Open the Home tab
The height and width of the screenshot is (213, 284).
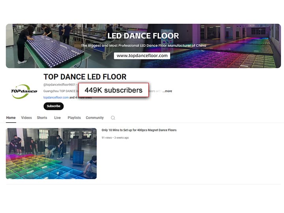[11, 118]
